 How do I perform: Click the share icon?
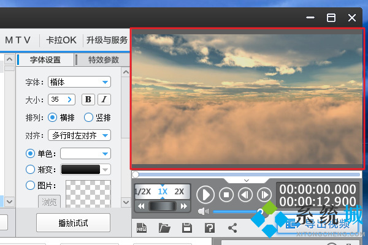(x=232, y=228)
